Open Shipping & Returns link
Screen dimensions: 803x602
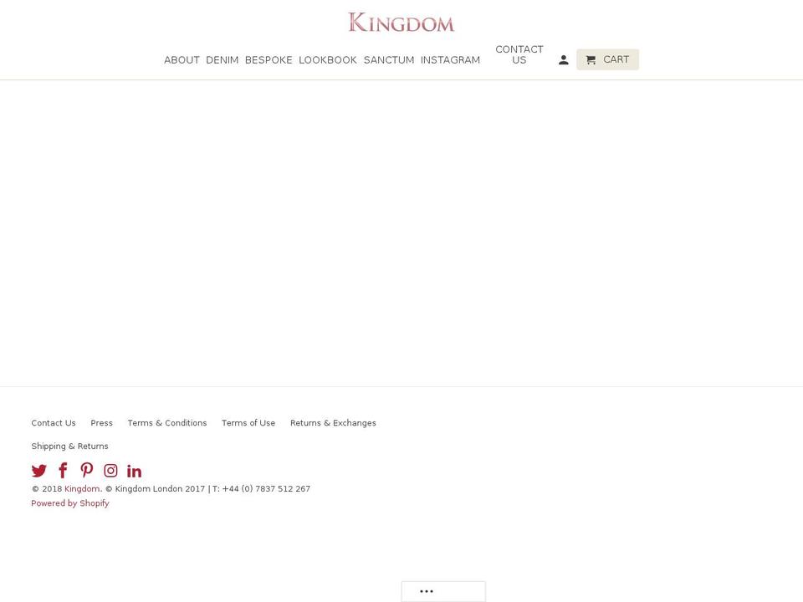(69, 446)
